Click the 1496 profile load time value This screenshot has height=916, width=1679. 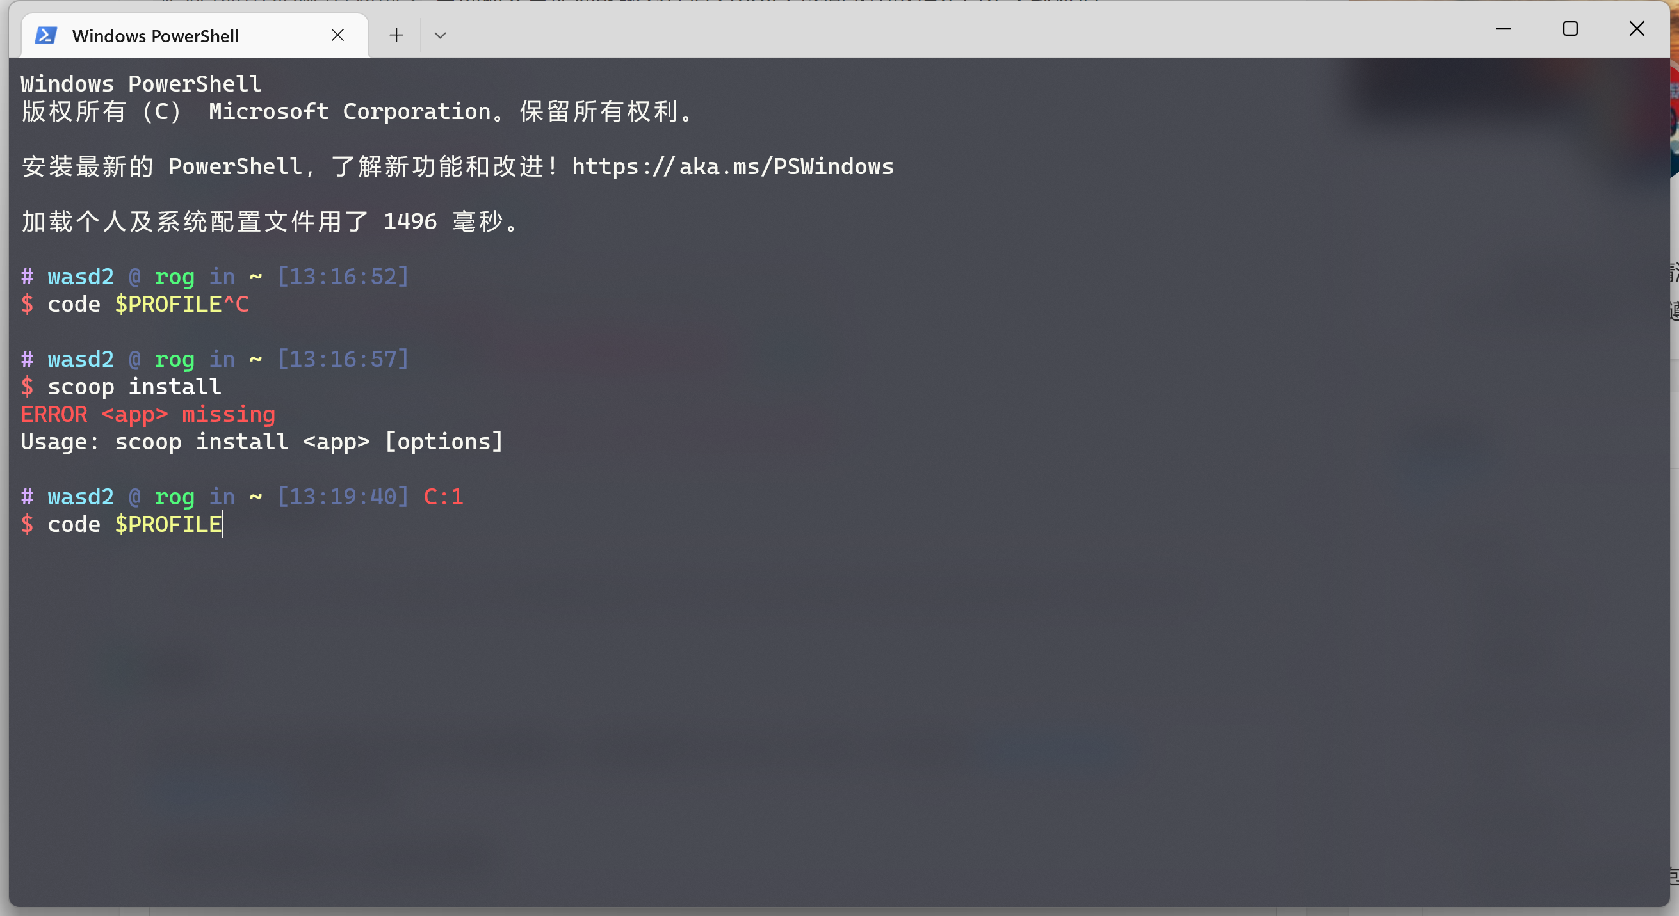pyautogui.click(x=410, y=221)
